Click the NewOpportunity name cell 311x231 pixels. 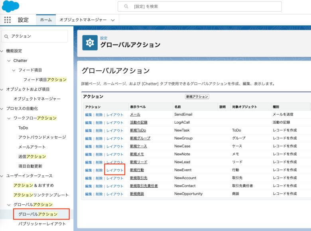tap(189, 194)
